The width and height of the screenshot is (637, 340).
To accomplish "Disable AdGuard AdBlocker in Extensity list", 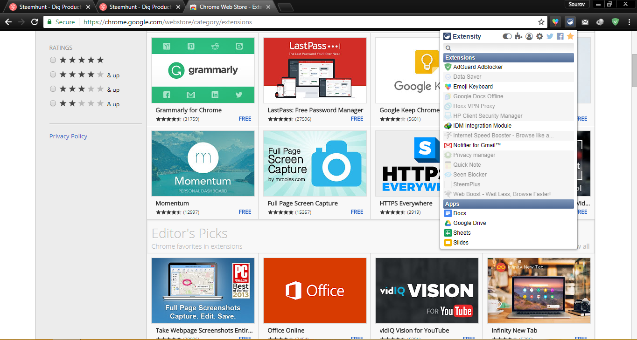I will point(509,67).
